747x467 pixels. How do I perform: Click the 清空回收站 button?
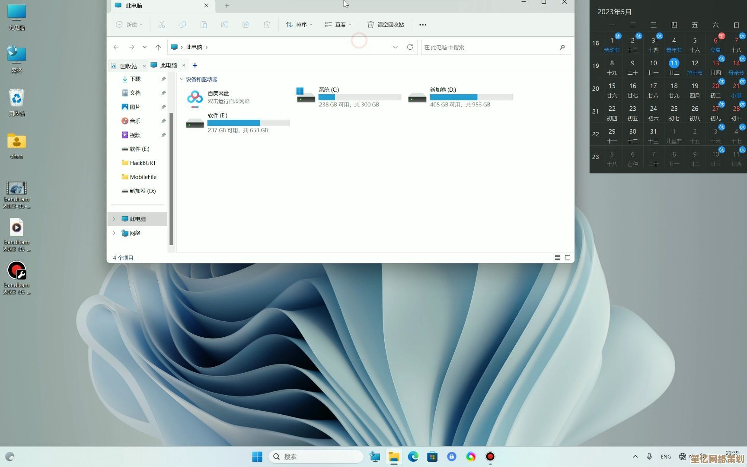386,25
